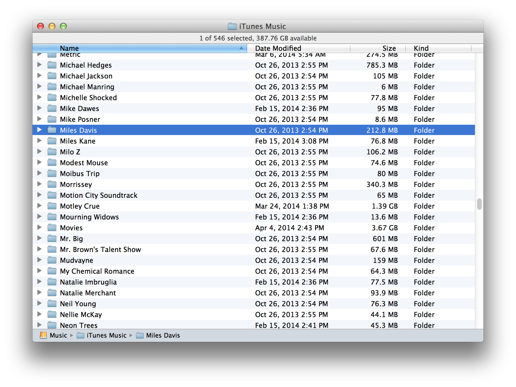Select the Michael Jackson row name
The height and width of the screenshot is (387, 516).
pyautogui.click(x=86, y=76)
